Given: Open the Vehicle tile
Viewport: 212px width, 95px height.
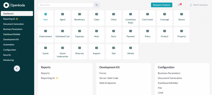Looking at the screenshot, I should coord(131,52).
